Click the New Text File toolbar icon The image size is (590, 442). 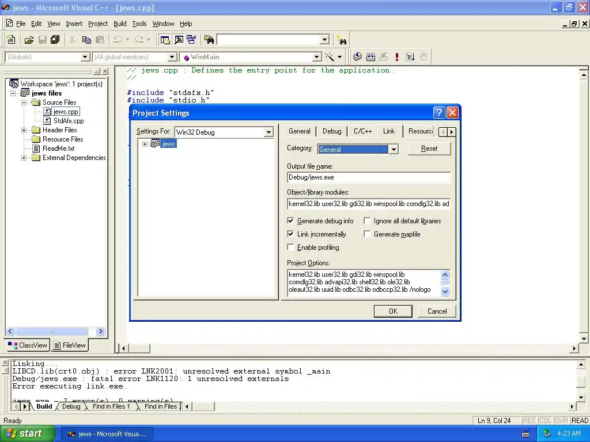pyautogui.click(x=12, y=40)
